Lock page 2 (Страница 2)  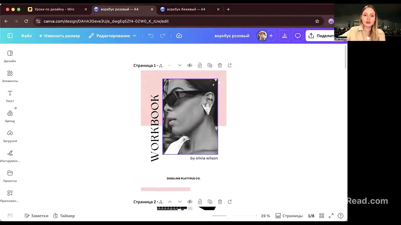[200, 202]
